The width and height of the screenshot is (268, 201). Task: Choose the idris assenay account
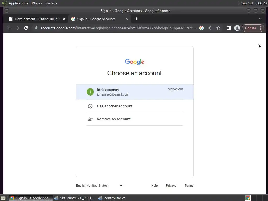(x=135, y=92)
